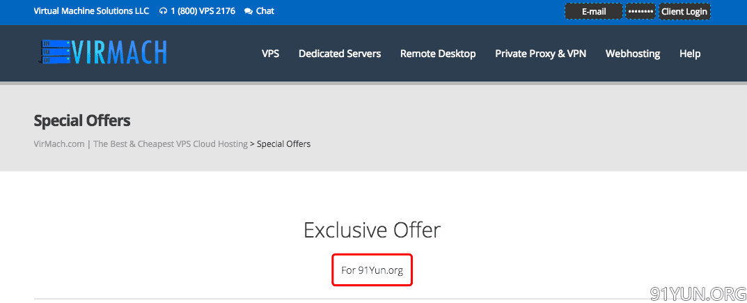The height and width of the screenshot is (303, 747).
Task: Click the Exclusive Offer heading
Action: tap(372, 230)
